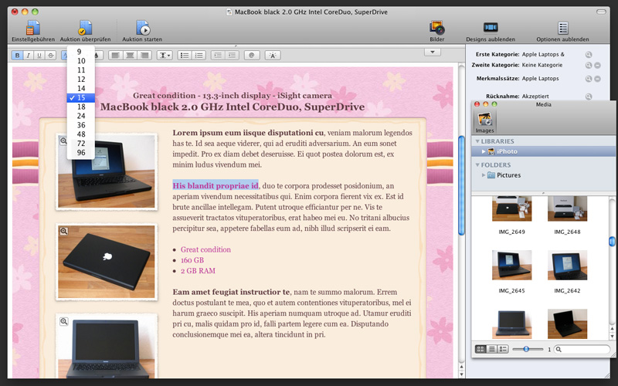Decrease paragraph indent
Viewport: 618px width, 386px height.
tap(233, 56)
